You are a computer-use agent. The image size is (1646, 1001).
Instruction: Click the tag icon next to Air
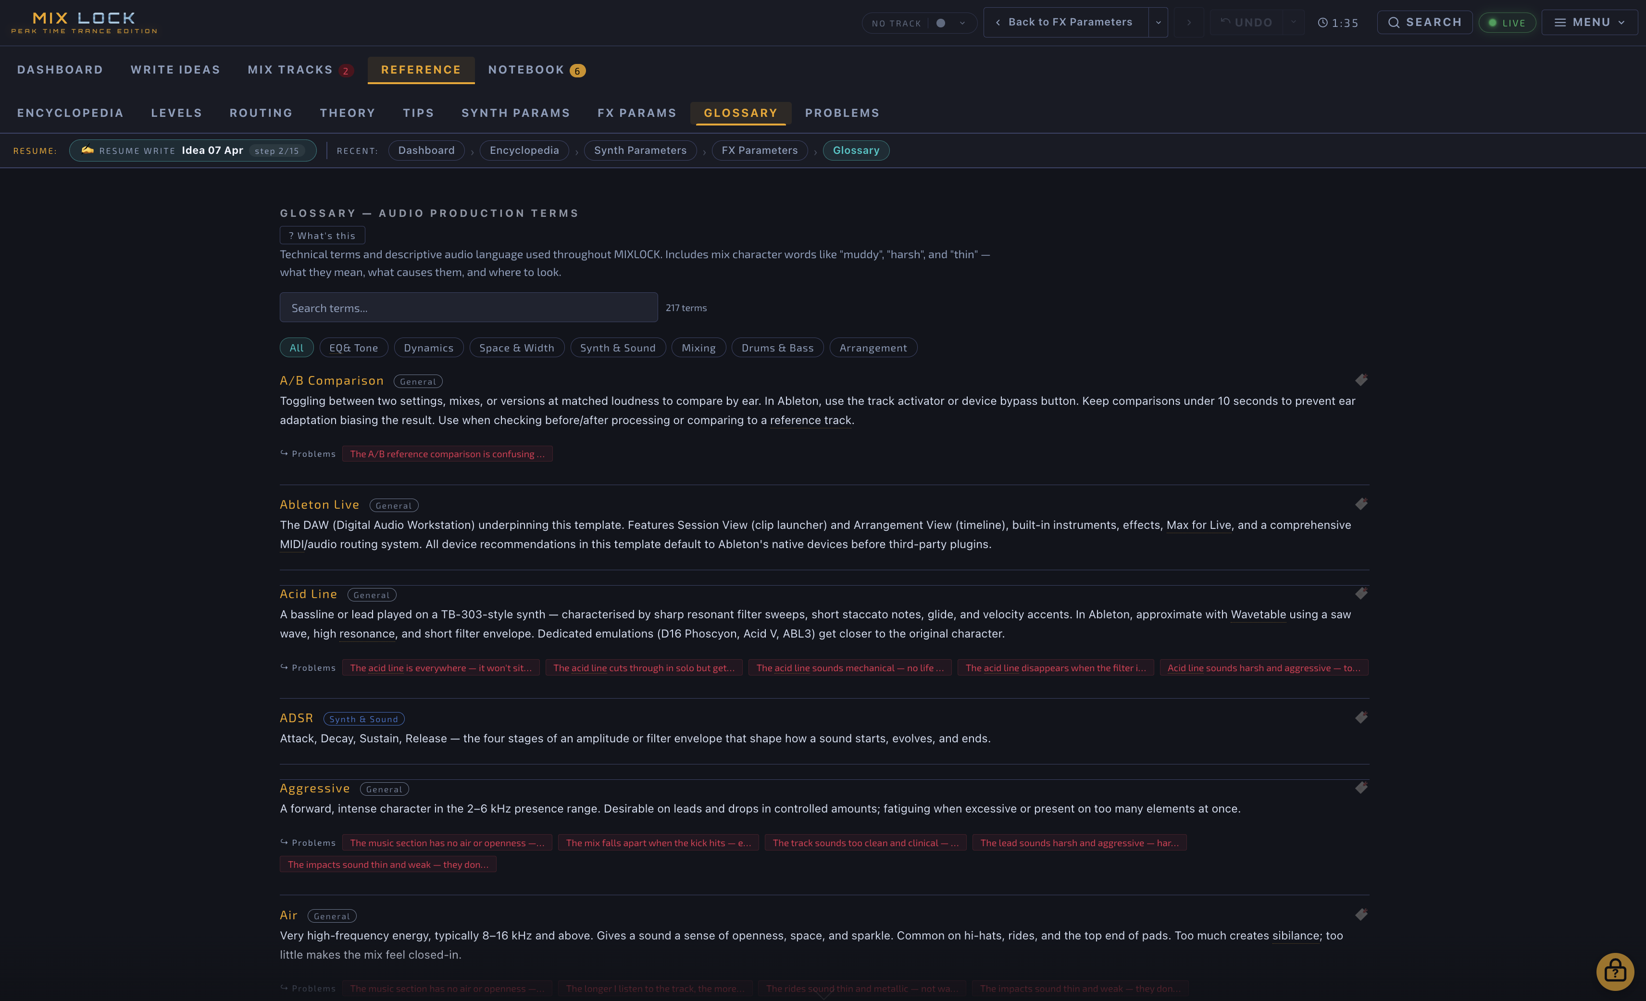pyautogui.click(x=1361, y=914)
